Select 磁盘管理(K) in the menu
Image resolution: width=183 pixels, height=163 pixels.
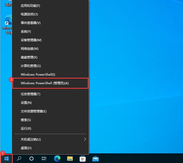[51, 57]
